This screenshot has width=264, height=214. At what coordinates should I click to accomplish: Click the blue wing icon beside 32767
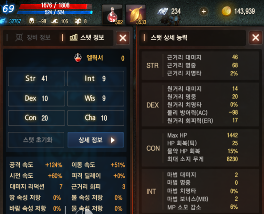click(x=3, y=21)
